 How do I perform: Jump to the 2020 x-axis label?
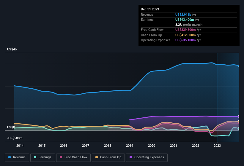coord(152,146)
